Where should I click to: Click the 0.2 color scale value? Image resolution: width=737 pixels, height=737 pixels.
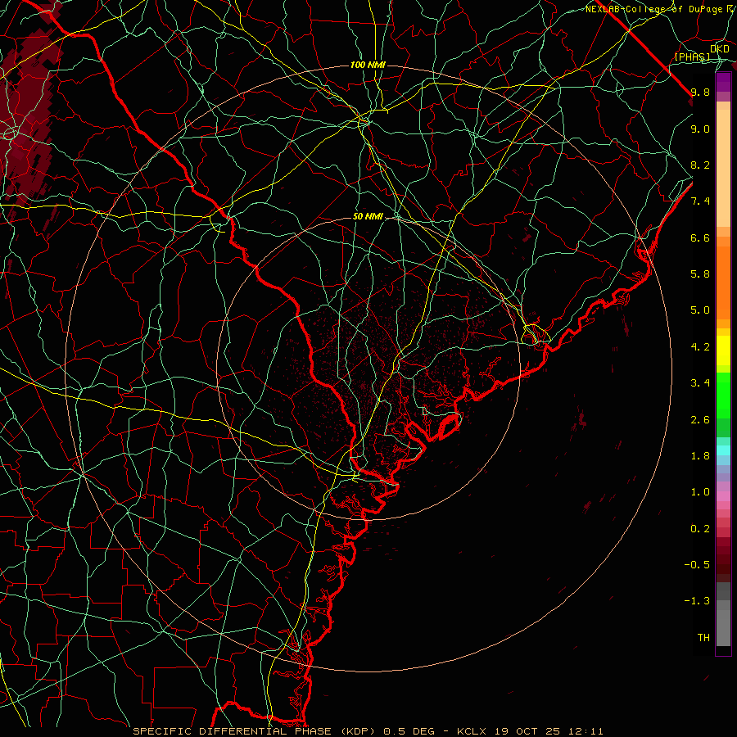coord(700,529)
